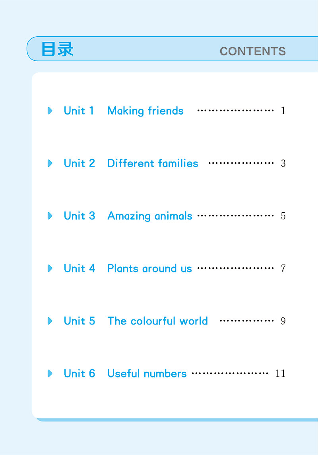Click the arrow bullet beside Unit 2
318x455 pixels.
click(x=50, y=163)
